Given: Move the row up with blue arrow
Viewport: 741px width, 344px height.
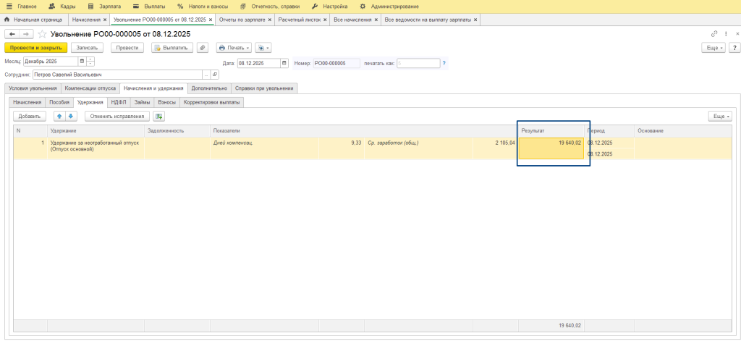Looking at the screenshot, I should click(59, 116).
